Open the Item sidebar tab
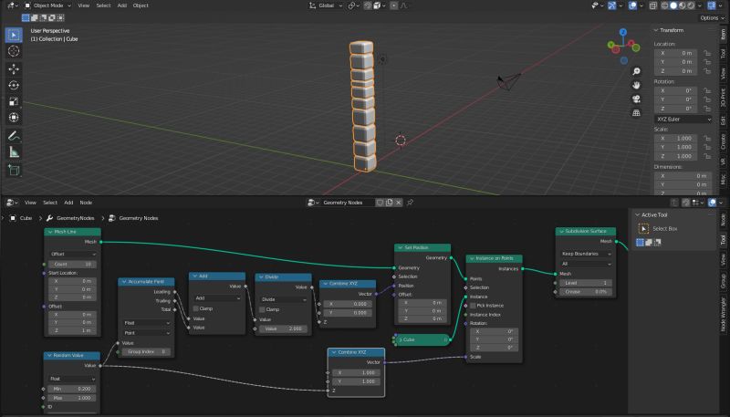Image resolution: width=730 pixels, height=417 pixels. point(723,34)
